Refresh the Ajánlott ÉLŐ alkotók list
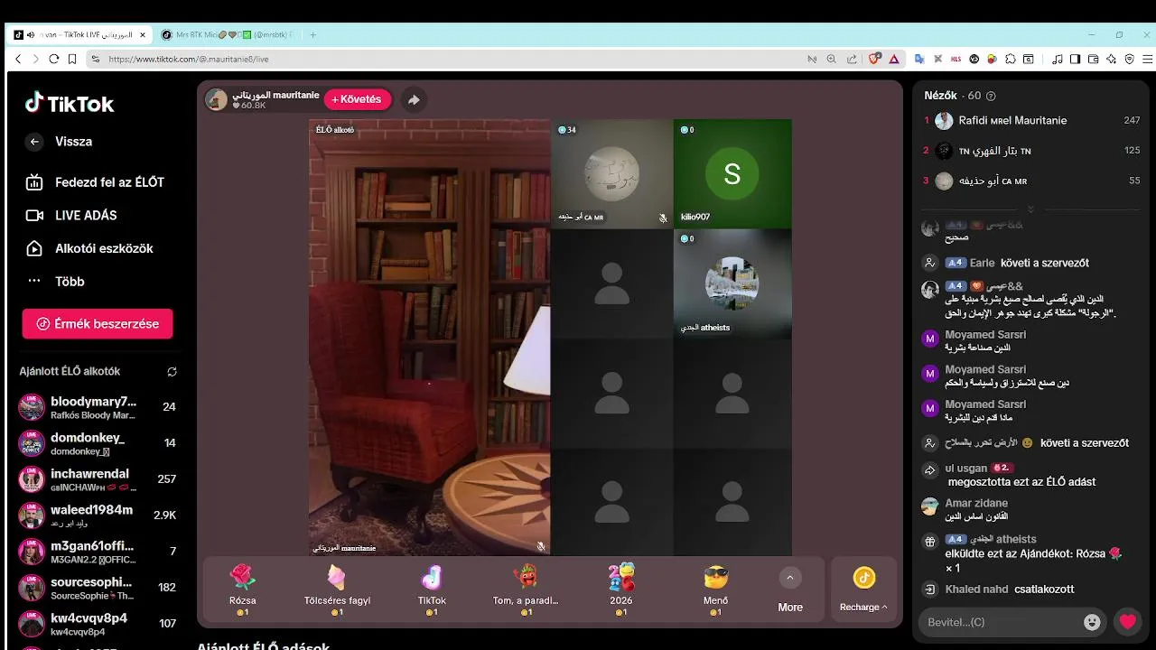 (x=172, y=371)
